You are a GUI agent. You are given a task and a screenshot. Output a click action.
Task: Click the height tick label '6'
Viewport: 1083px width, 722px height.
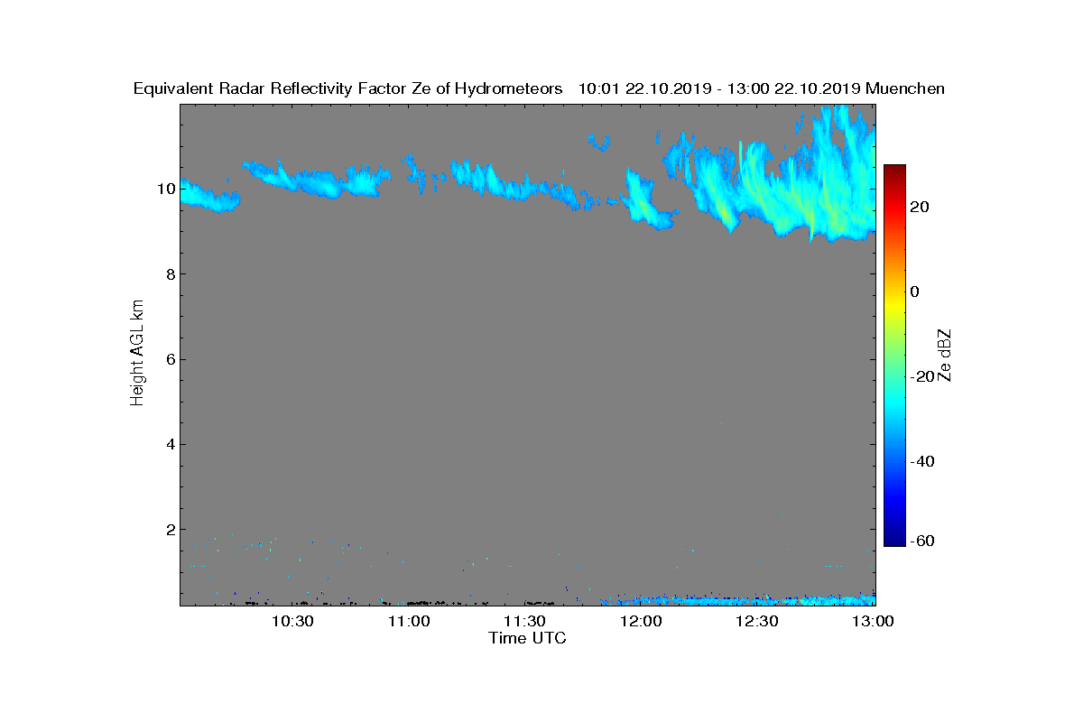click(170, 359)
